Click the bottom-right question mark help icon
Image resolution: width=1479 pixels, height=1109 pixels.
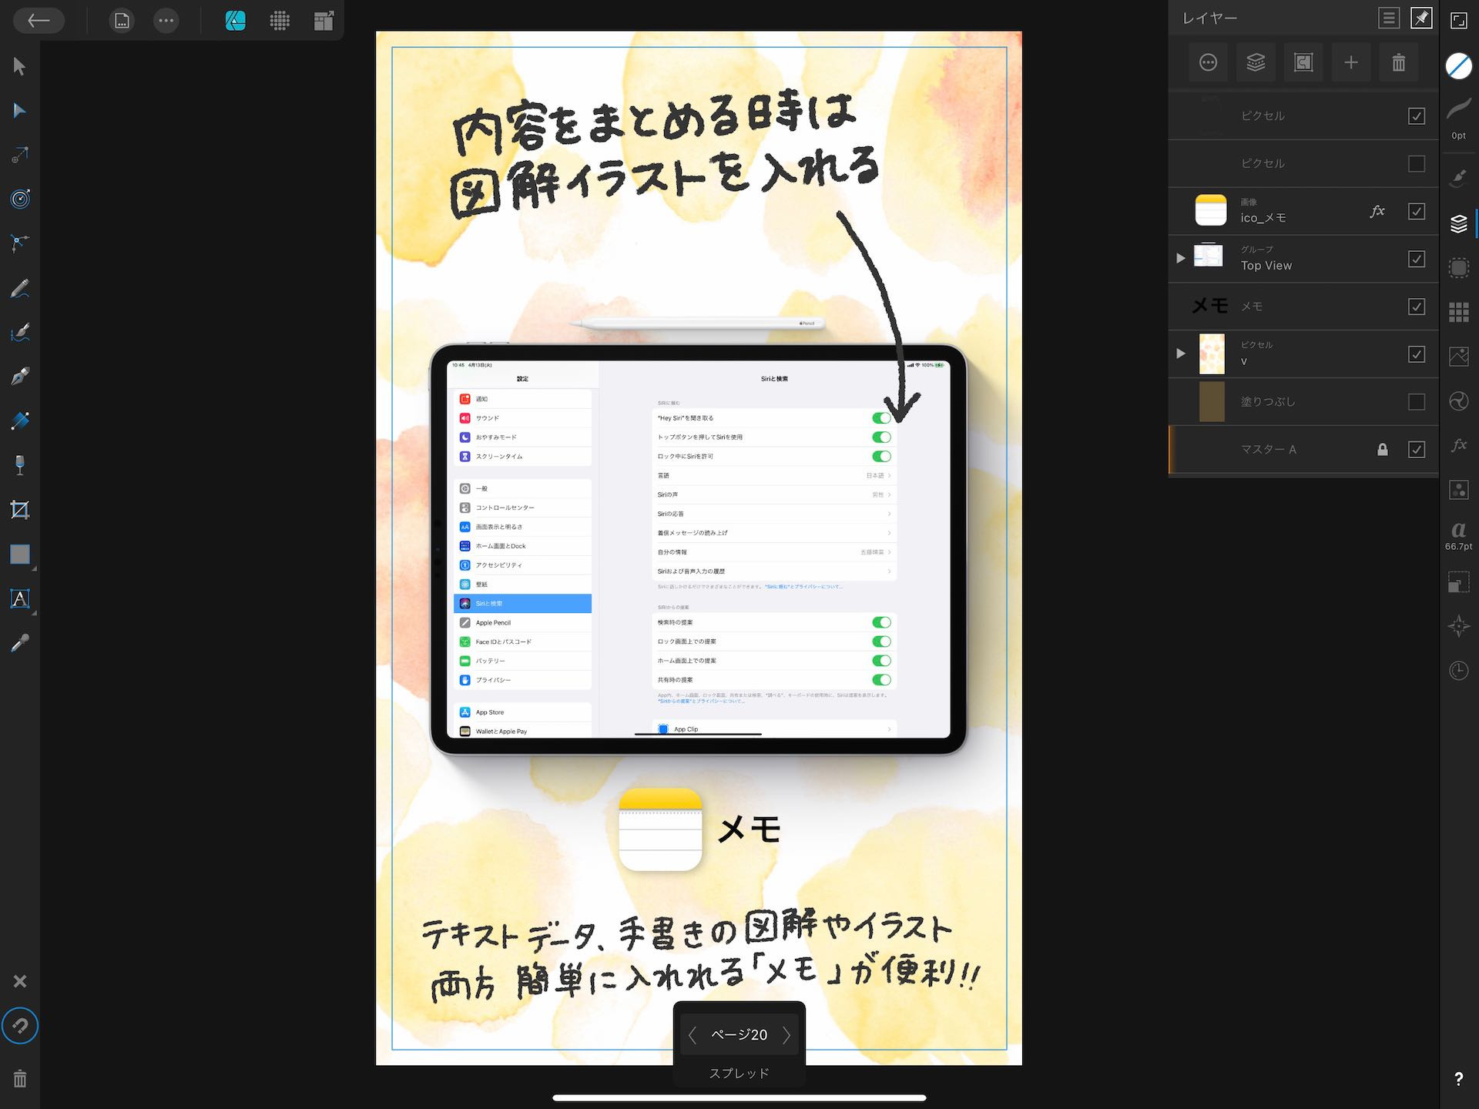coord(1458,1079)
